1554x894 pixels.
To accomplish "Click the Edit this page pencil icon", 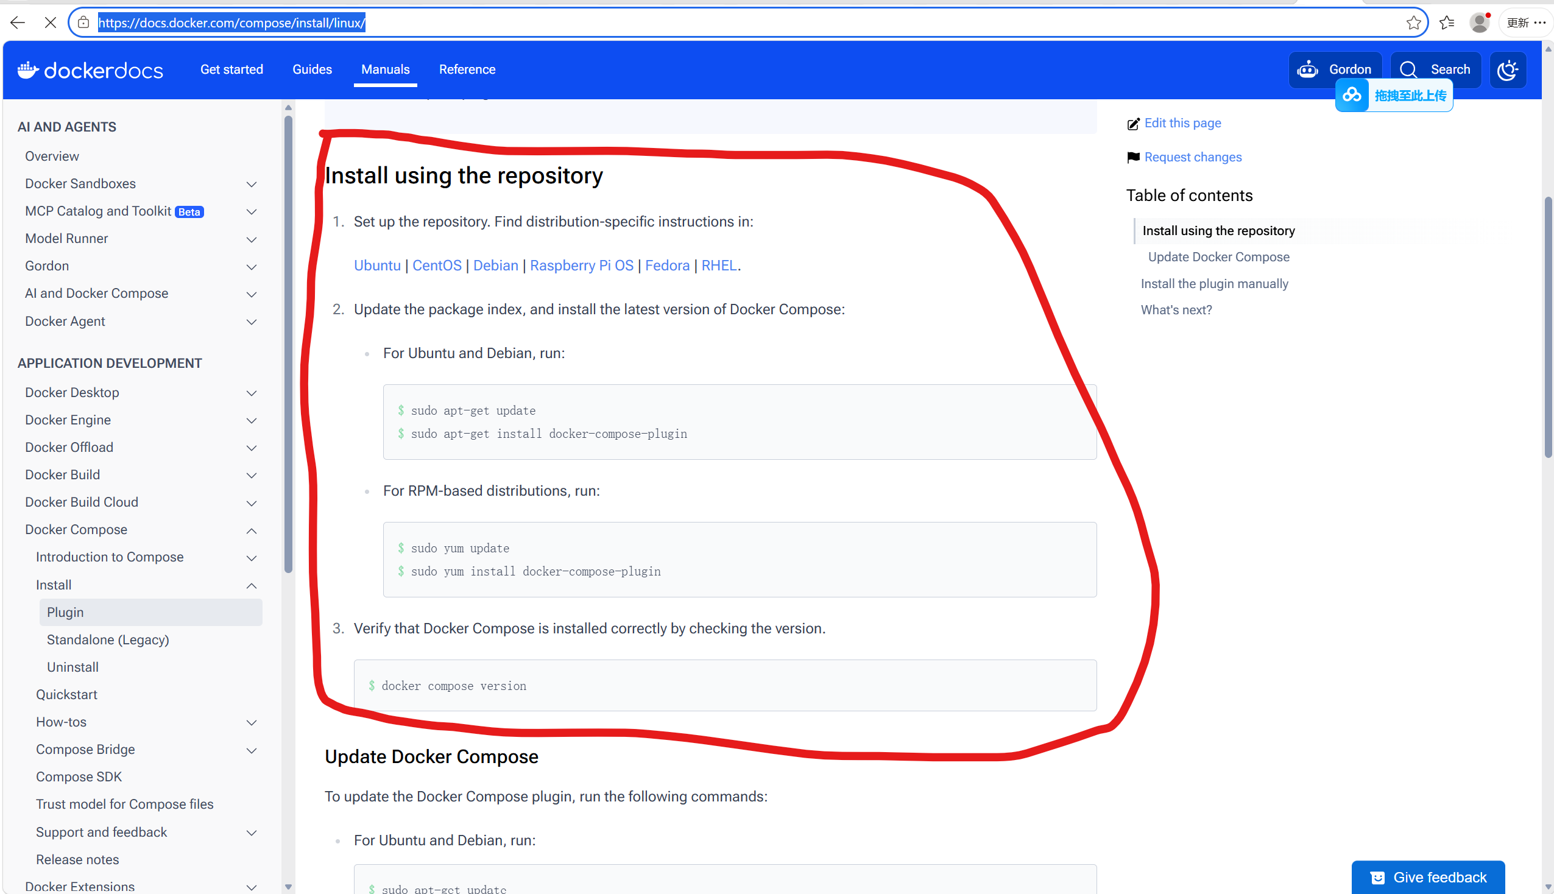I will pos(1134,124).
